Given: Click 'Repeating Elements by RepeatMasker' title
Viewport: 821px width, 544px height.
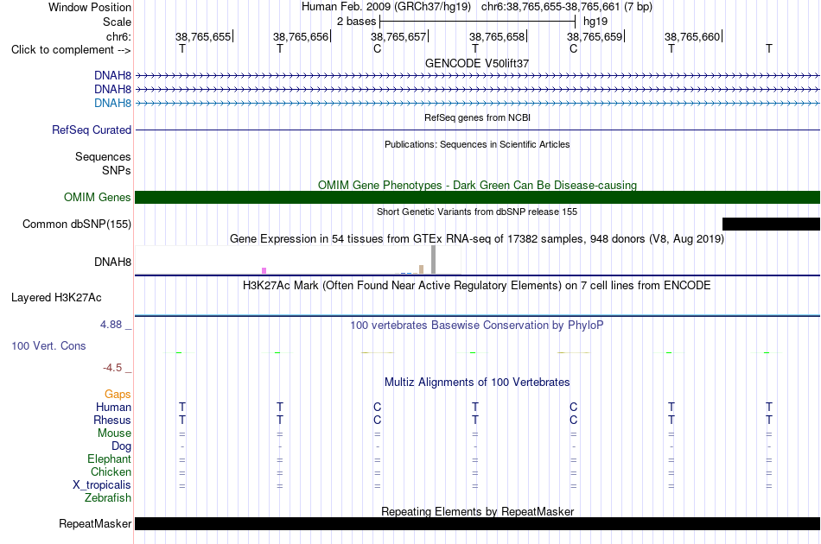Looking at the screenshot, I should click(x=477, y=511).
